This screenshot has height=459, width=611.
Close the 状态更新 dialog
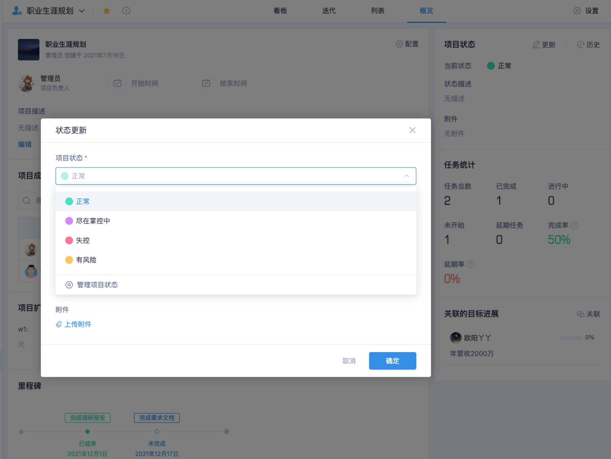pyautogui.click(x=412, y=130)
